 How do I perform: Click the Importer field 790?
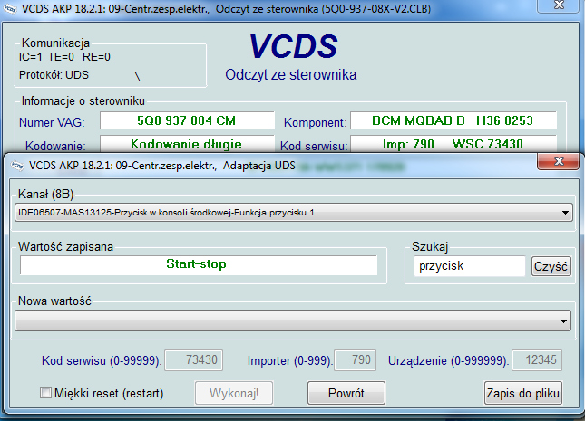[x=356, y=360]
